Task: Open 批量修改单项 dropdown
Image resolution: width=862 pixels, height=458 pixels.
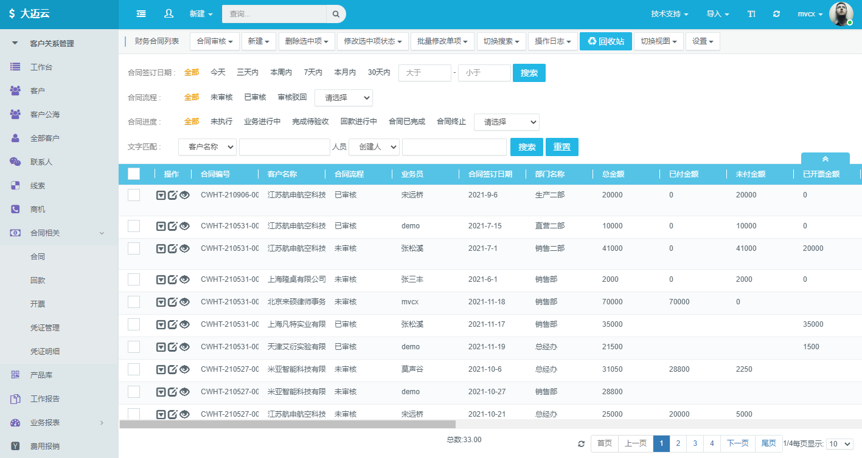Action: coord(443,41)
